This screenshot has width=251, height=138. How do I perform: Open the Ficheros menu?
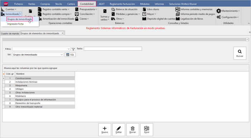19,4
